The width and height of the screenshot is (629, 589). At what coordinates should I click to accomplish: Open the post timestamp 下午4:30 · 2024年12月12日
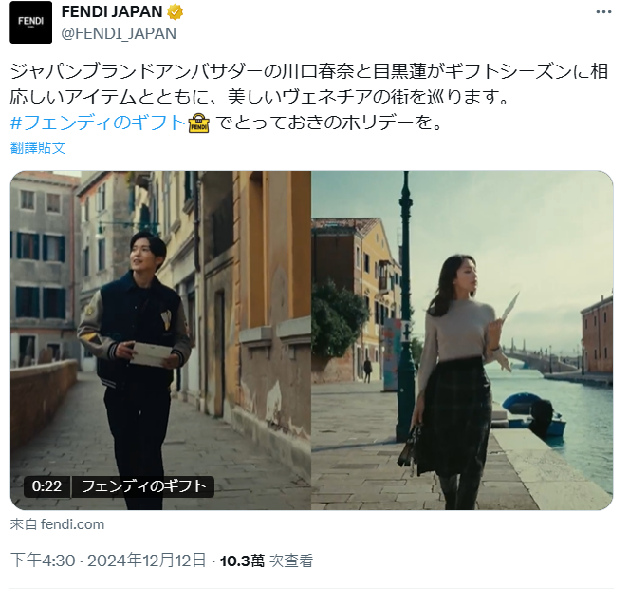pyautogui.click(x=108, y=560)
